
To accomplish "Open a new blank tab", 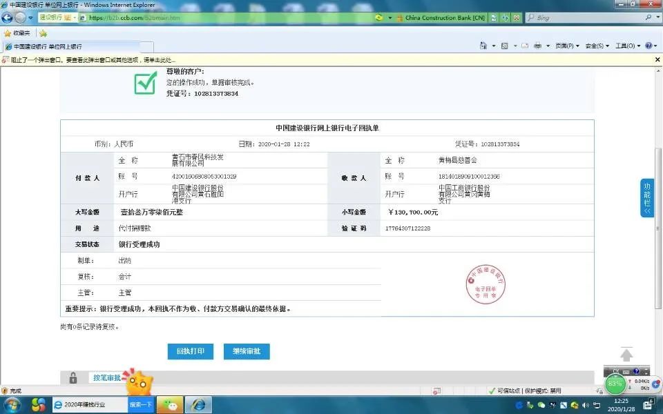I will coord(146,47).
